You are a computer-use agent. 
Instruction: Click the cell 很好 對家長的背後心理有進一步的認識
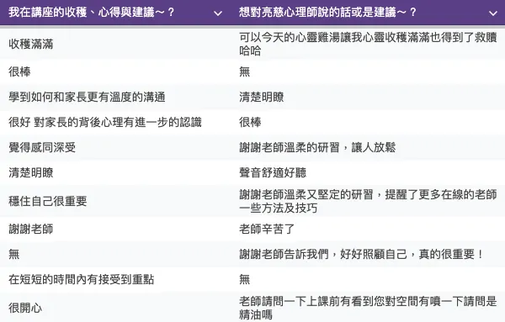point(115,122)
